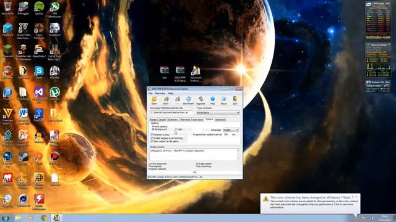Click the progress indicator bar showing 0%
Image resolution: width=396 pixels, height=222 pixels.
tap(195, 173)
